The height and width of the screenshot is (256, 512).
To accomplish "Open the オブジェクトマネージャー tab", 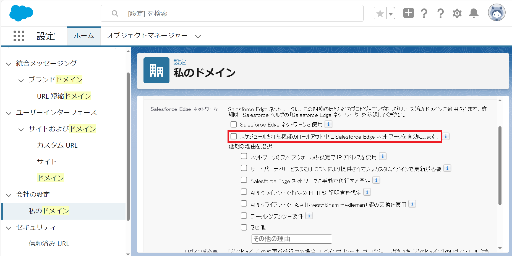I will click(147, 36).
